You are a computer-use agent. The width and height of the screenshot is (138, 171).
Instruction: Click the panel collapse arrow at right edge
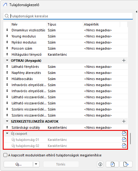pyautogui.click(x=136, y=12)
